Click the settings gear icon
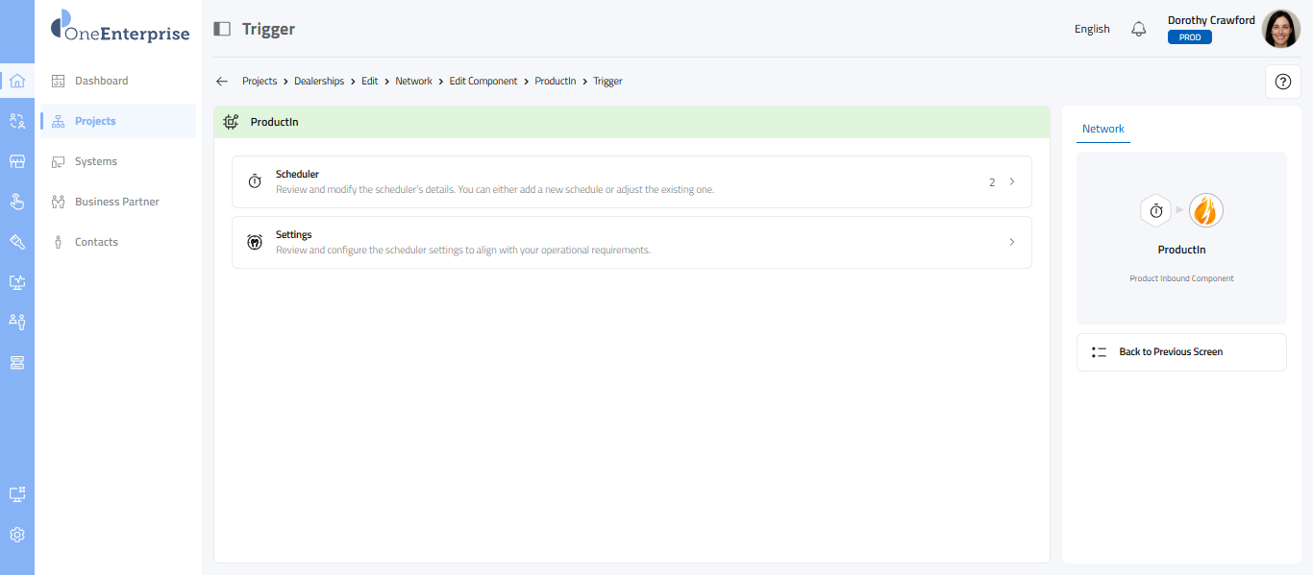1313x575 pixels. point(16,535)
